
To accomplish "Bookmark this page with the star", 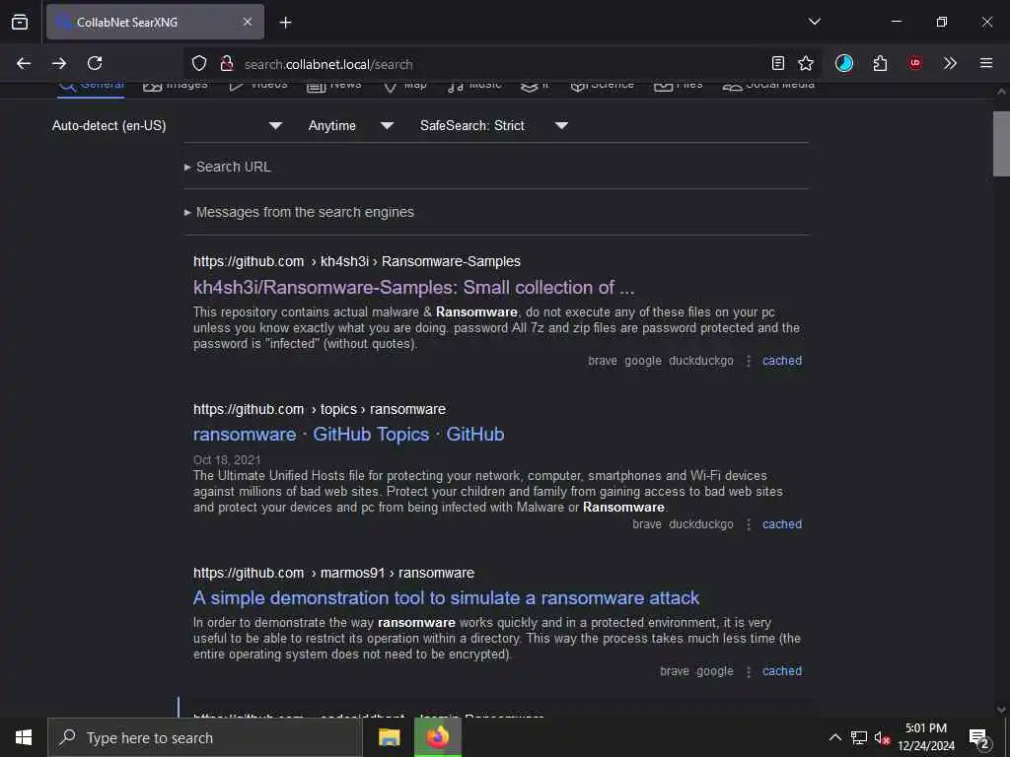I will click(x=806, y=63).
